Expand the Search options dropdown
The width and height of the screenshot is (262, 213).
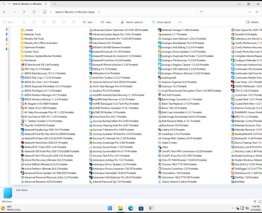133,22
